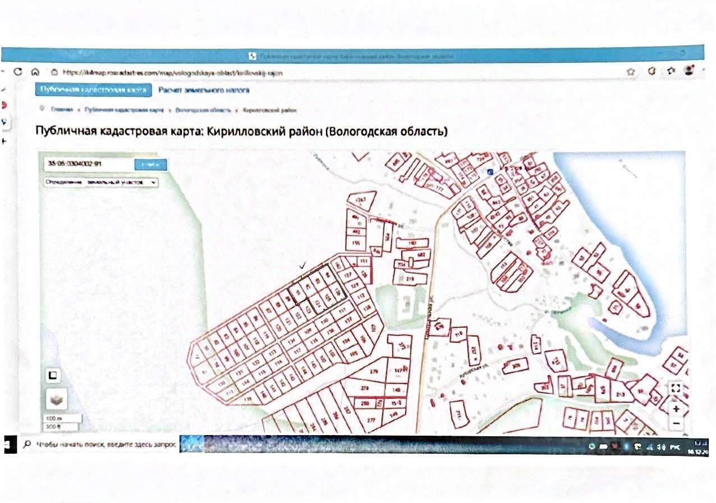Select land parcel 278 on map
This screenshot has height=503, width=716.
click(x=364, y=388)
